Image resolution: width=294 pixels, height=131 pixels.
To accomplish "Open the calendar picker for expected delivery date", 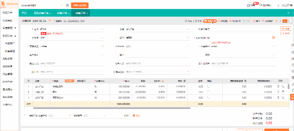I will pos(274,38).
